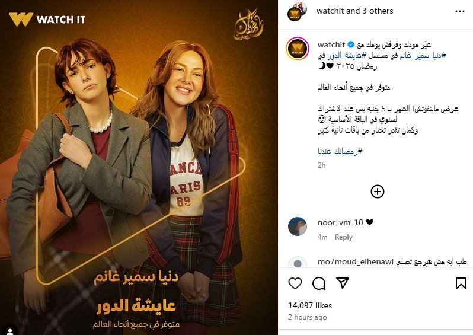Open mo7moud_elhenawi commenter profile
Image resolution: width=473 pixels, height=335 pixels.
click(356, 261)
